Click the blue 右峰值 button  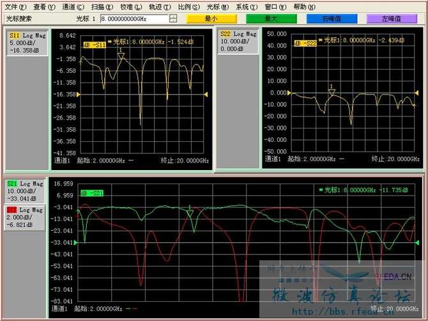coord(332,19)
